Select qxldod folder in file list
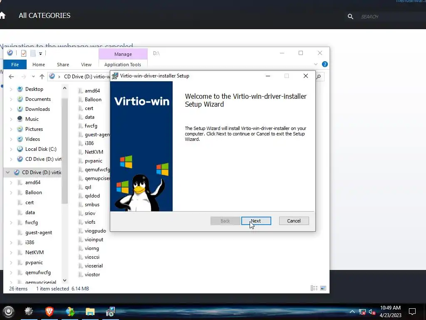This screenshot has height=320, width=426. (x=92, y=196)
